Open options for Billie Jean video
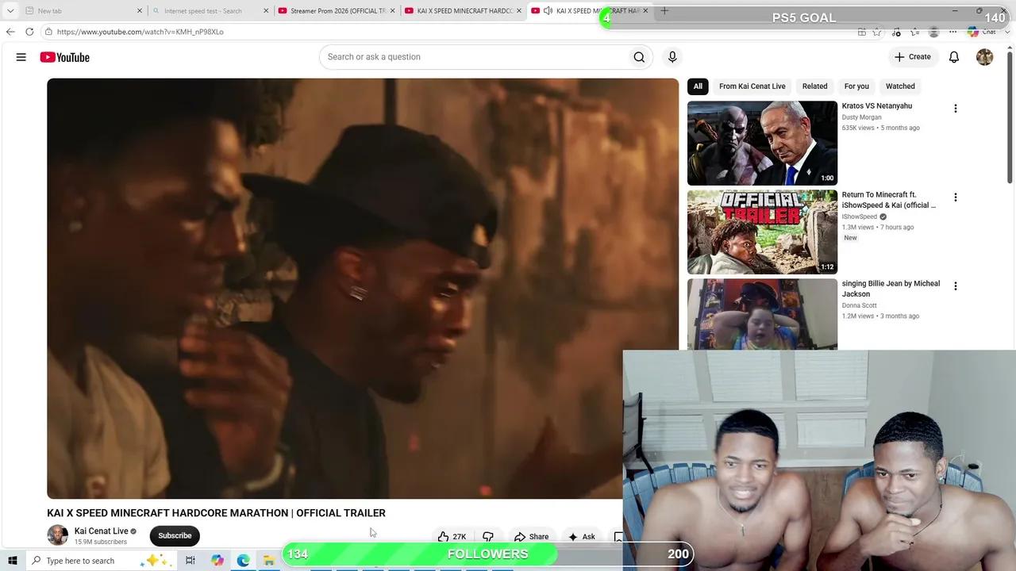This screenshot has width=1016, height=571. pyautogui.click(x=955, y=286)
